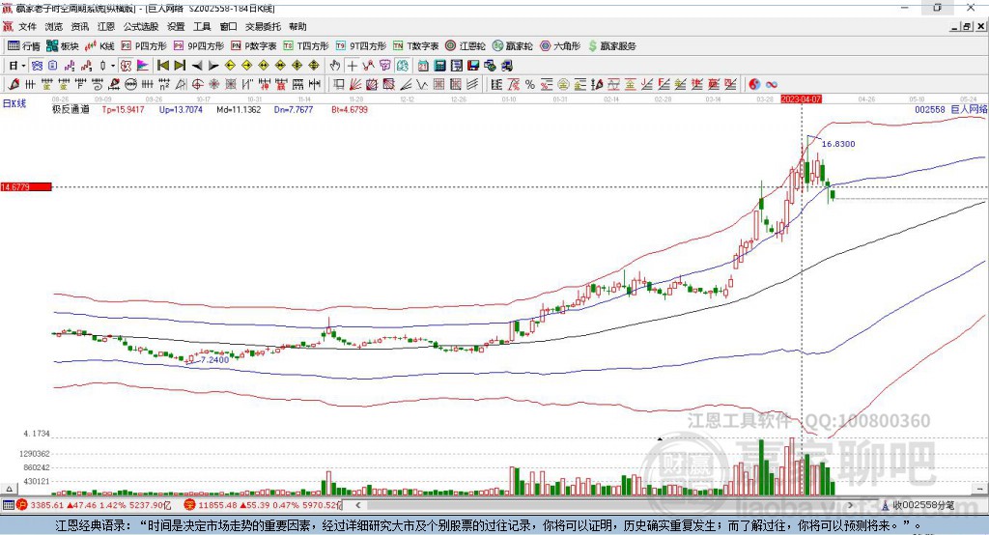
Task: Select the polyline drawing tool
Action: 368,66
